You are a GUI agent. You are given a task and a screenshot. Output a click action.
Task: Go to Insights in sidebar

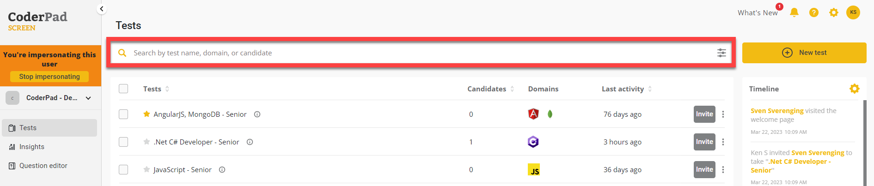pos(32,147)
